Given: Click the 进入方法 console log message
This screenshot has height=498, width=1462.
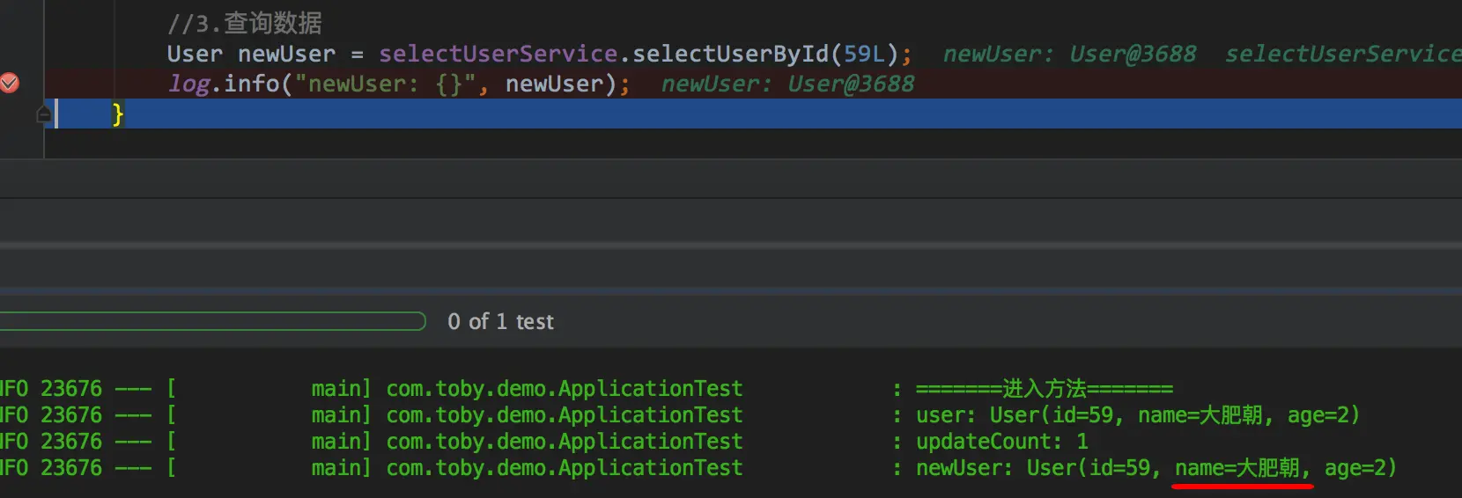Looking at the screenshot, I should pyautogui.click(x=1045, y=389).
